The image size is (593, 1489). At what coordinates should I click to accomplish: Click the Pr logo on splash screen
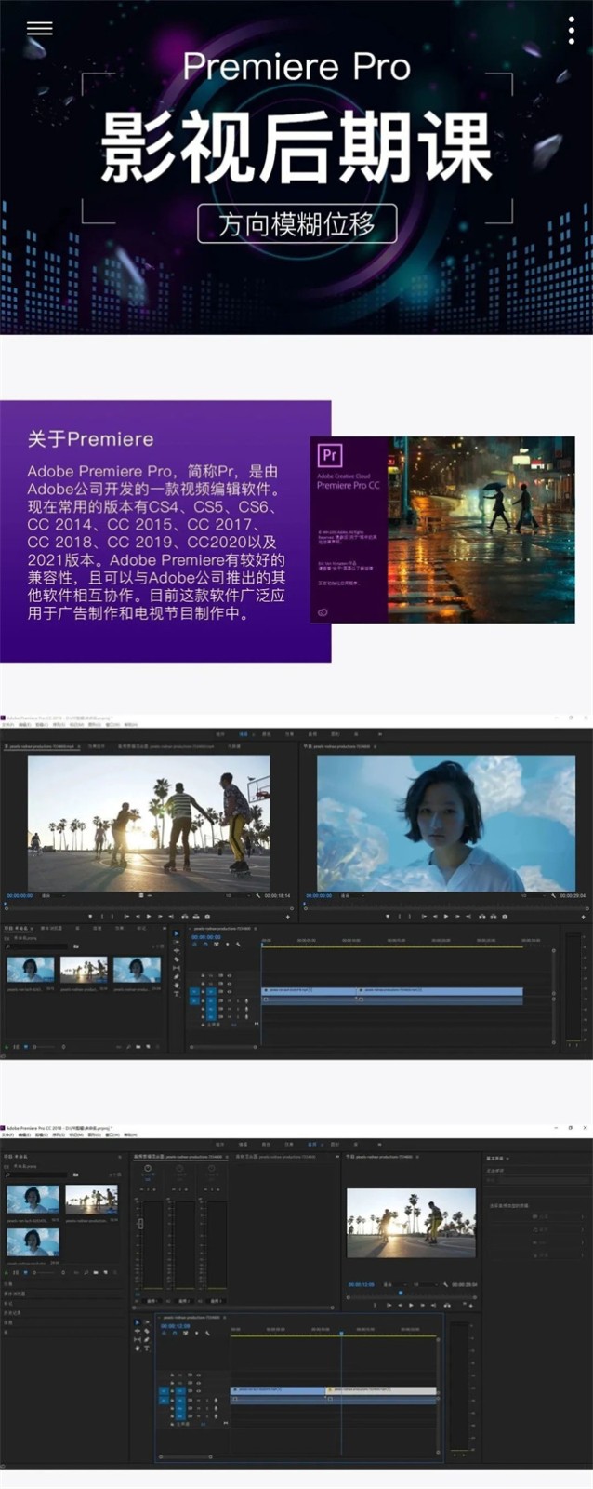(330, 455)
